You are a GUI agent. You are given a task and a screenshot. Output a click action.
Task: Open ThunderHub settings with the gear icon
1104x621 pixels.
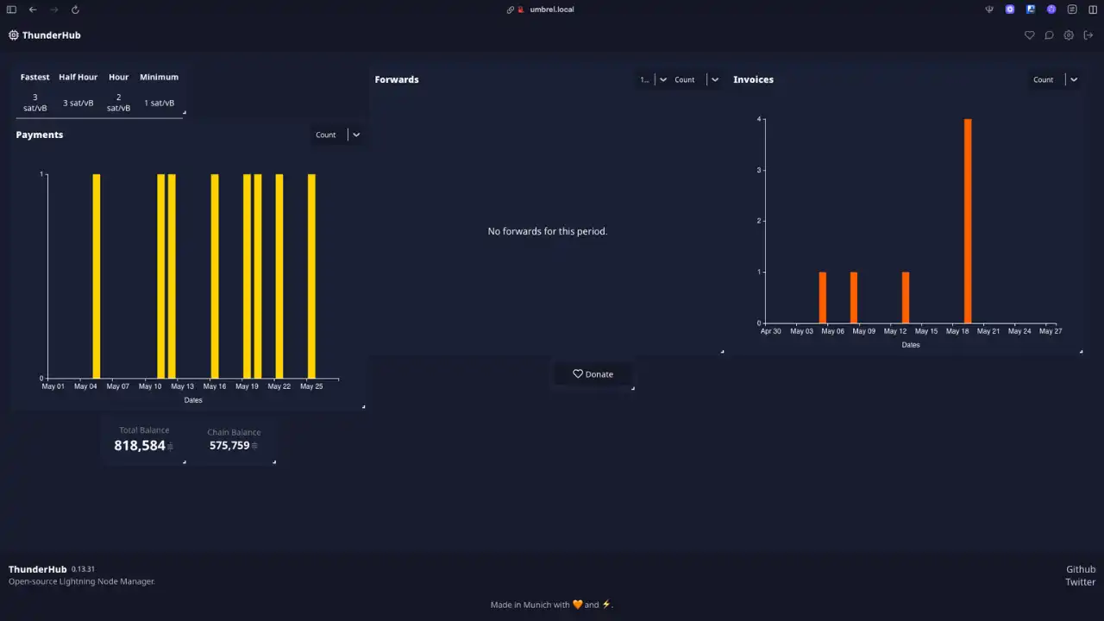[x=1069, y=35]
